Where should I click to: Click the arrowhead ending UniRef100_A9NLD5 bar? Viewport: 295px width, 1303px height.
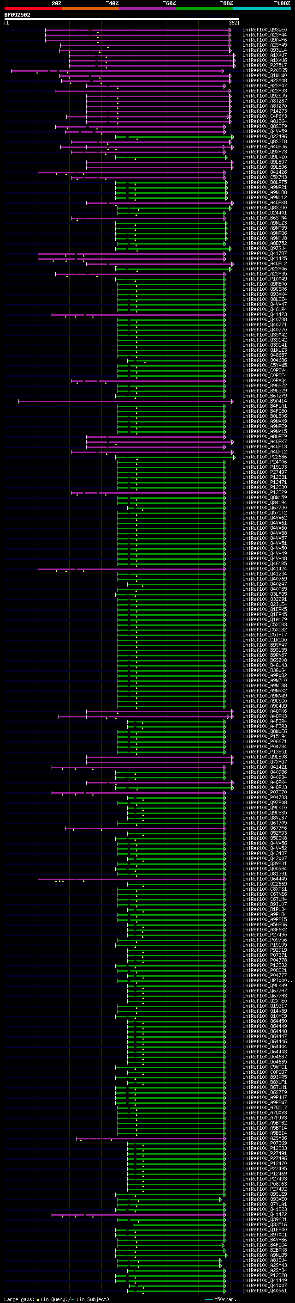point(227,1255)
